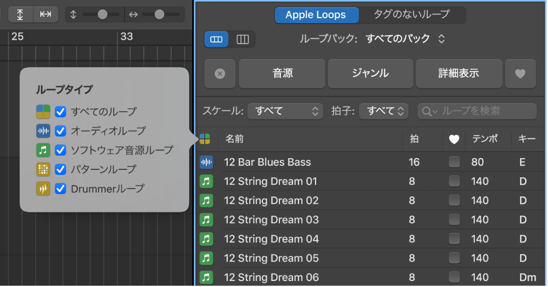
Task: Toggle ソフトウェア音源ループ checkbox
Action: tap(61, 150)
